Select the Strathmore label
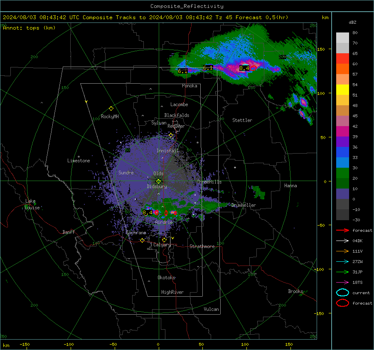Image resolution: width=374 pixels, height=350 pixels. point(202,246)
